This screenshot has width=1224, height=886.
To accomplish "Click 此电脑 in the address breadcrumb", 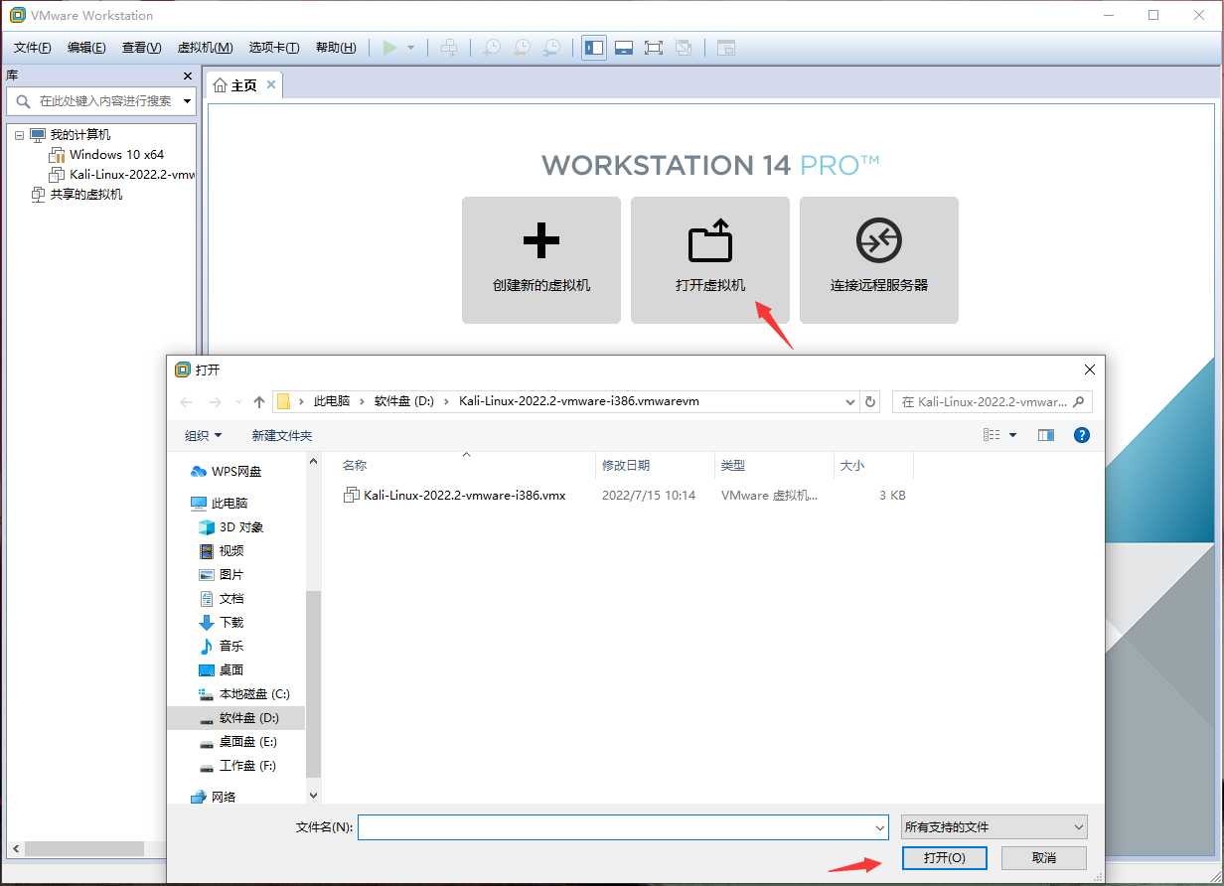I will [332, 401].
